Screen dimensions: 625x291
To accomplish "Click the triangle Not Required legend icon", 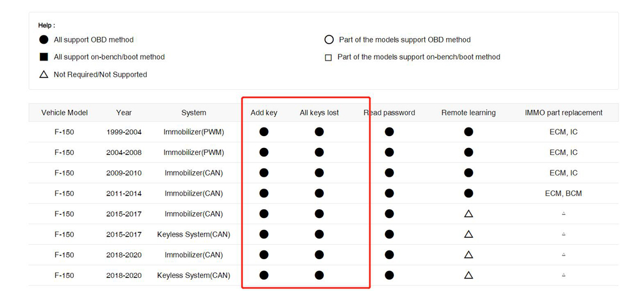I will click(x=44, y=74).
